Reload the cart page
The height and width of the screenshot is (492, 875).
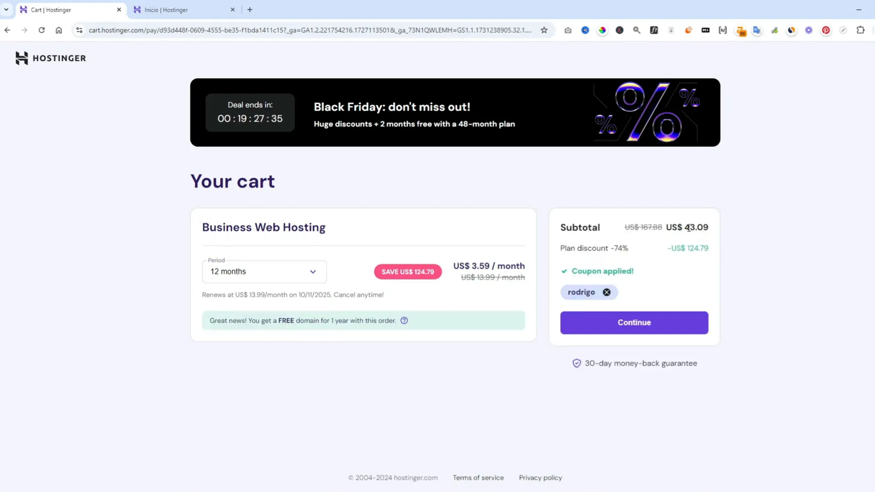point(42,30)
